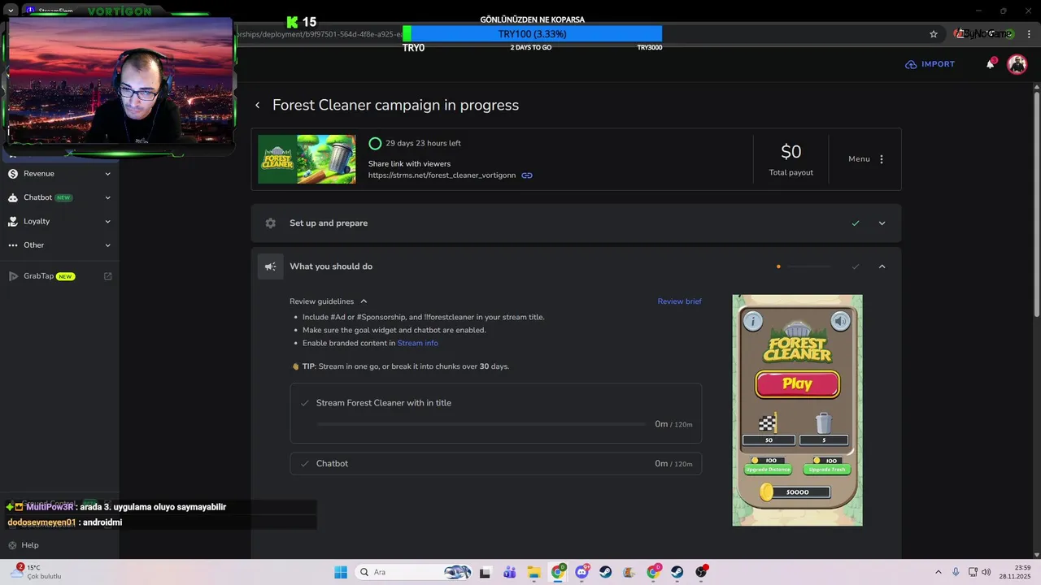Open the Windows Start menu
The width and height of the screenshot is (1041, 585).
tap(340, 572)
